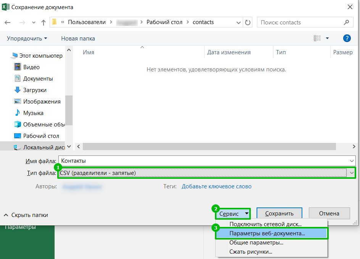Expand the Тип файла CSV dropdown

coord(351,173)
